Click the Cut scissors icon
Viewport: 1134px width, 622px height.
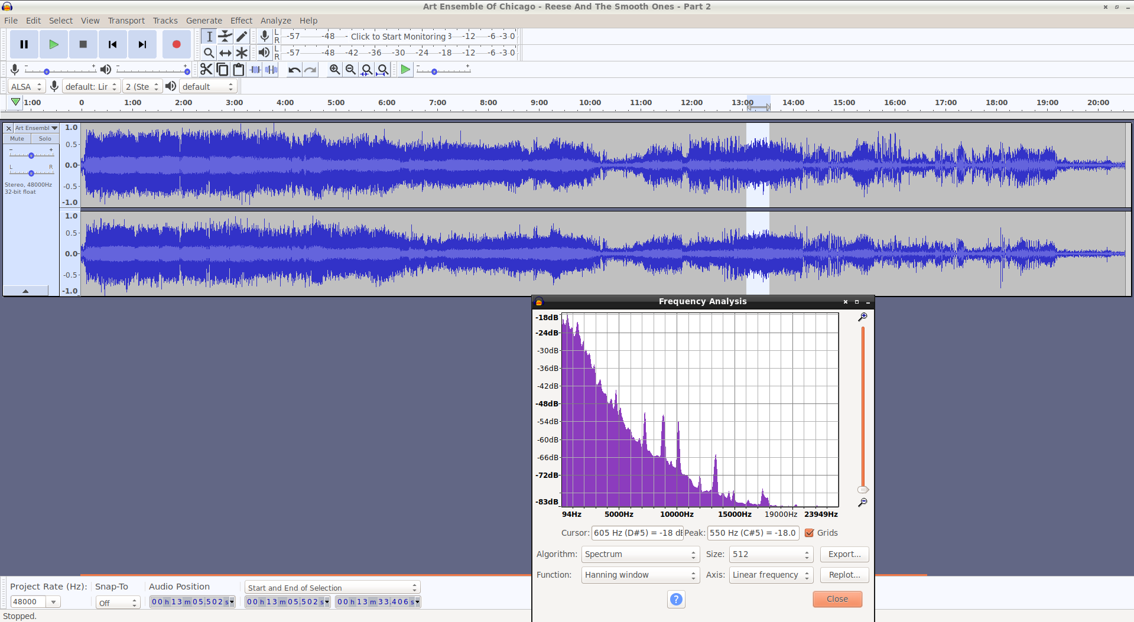pos(206,70)
